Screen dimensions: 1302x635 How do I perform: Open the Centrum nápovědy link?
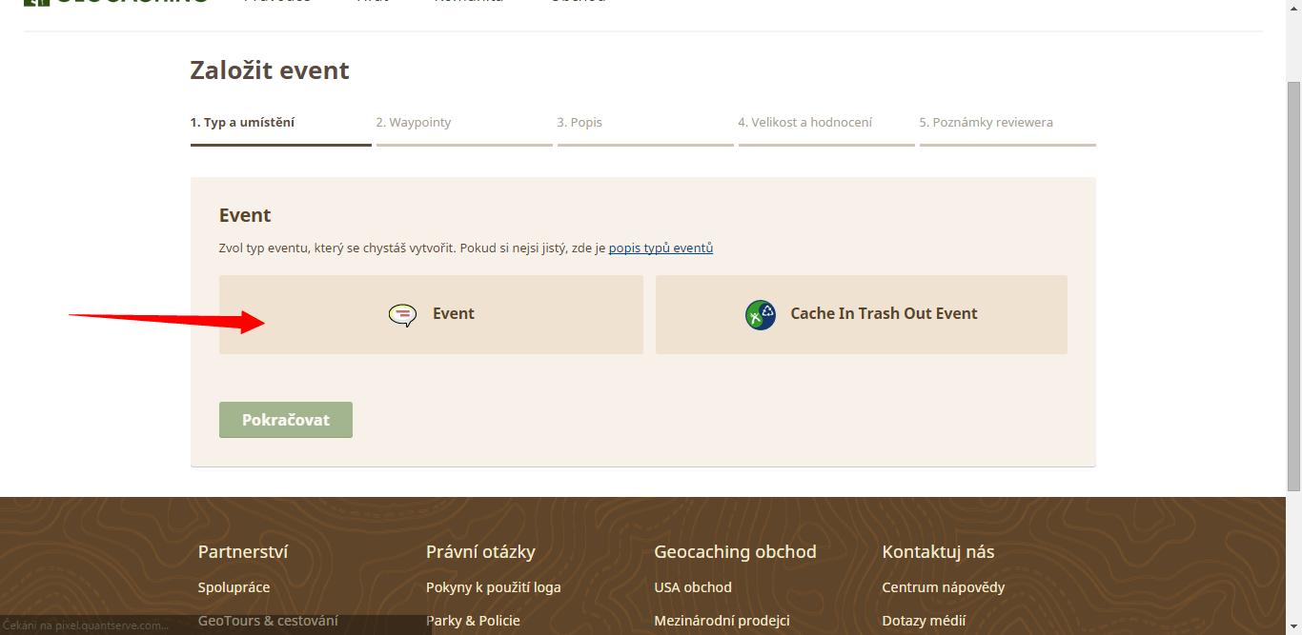pyautogui.click(x=944, y=587)
